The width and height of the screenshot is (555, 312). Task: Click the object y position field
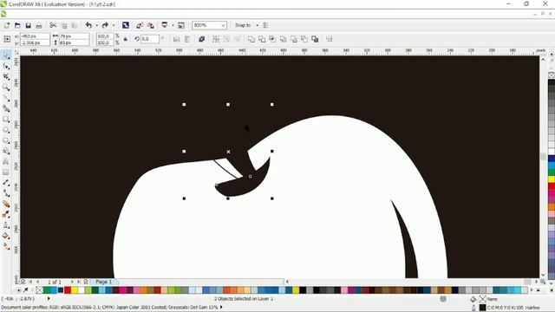coord(35,42)
